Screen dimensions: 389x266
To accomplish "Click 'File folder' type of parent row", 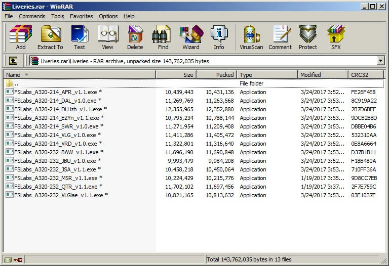I will click(251, 83).
